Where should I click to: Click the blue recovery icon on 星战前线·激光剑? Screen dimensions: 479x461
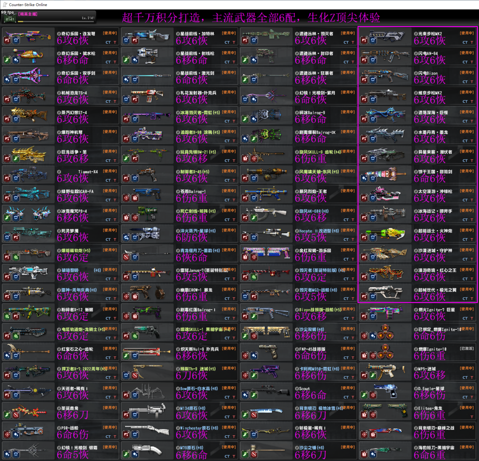(x=126, y=80)
